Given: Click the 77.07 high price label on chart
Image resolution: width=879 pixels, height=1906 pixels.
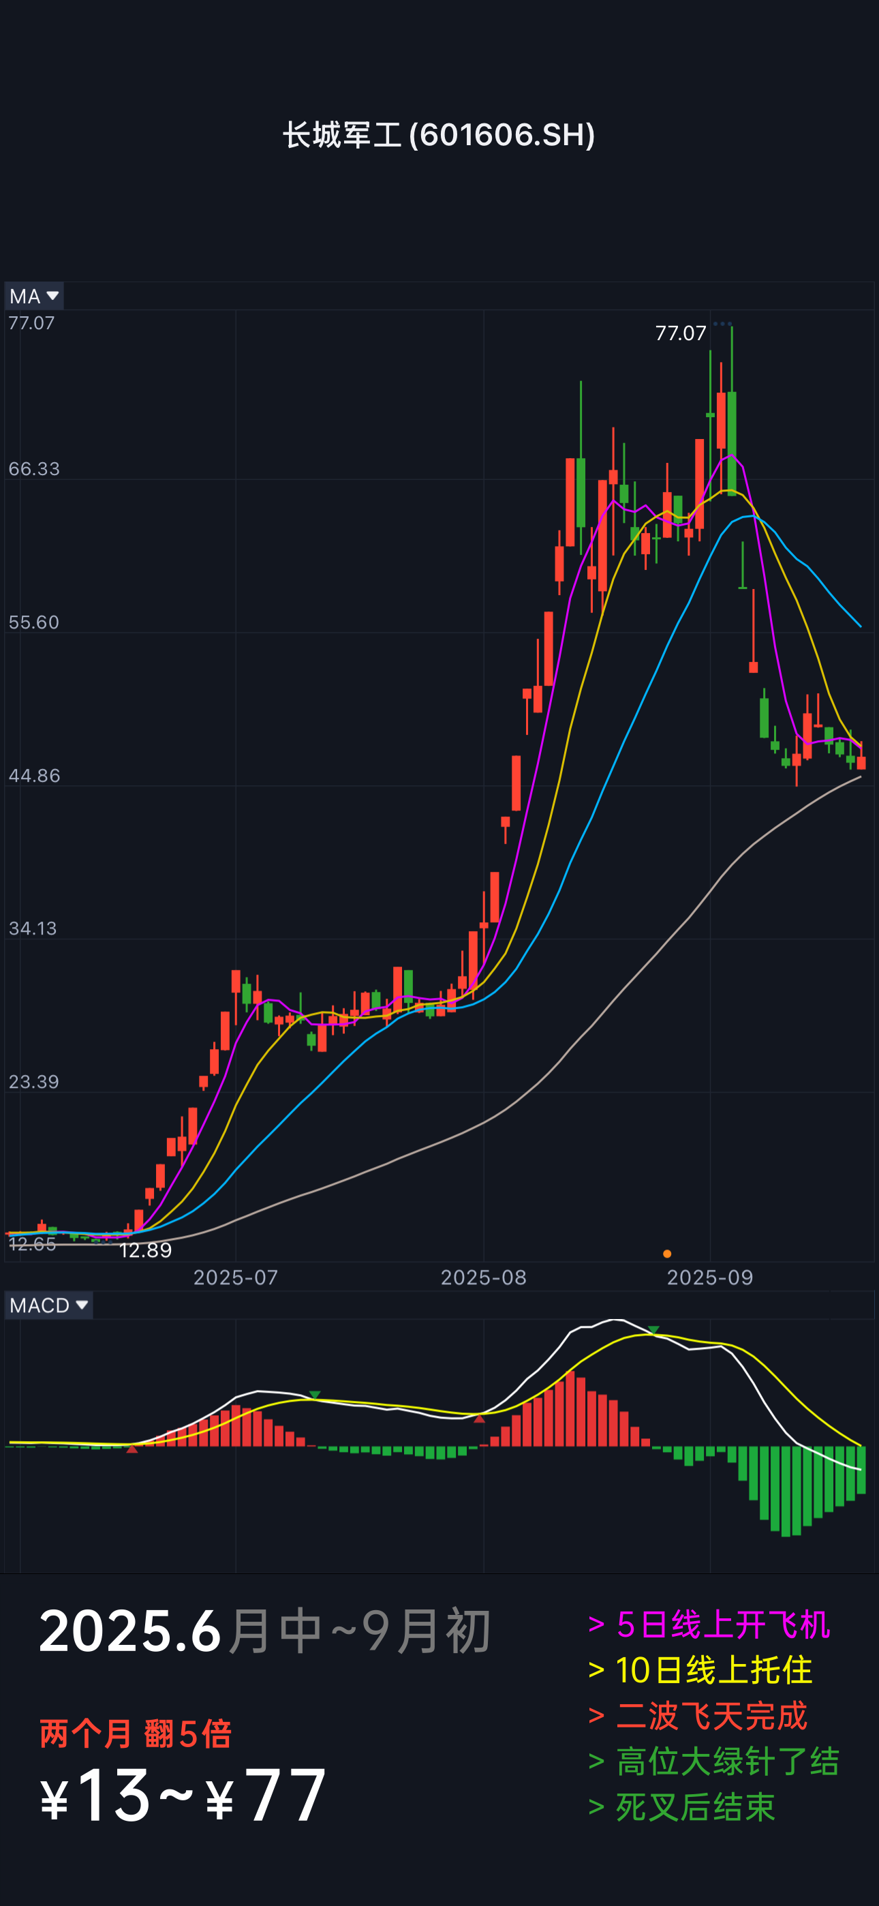Looking at the screenshot, I should click(x=681, y=334).
